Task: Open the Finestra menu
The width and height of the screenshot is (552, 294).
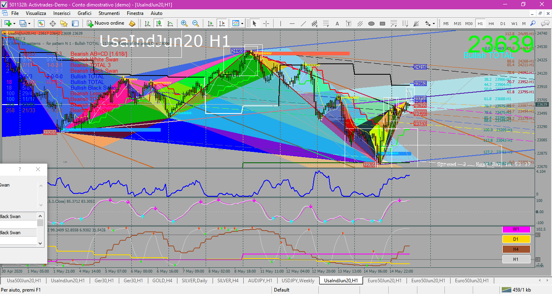Action: coord(135,13)
